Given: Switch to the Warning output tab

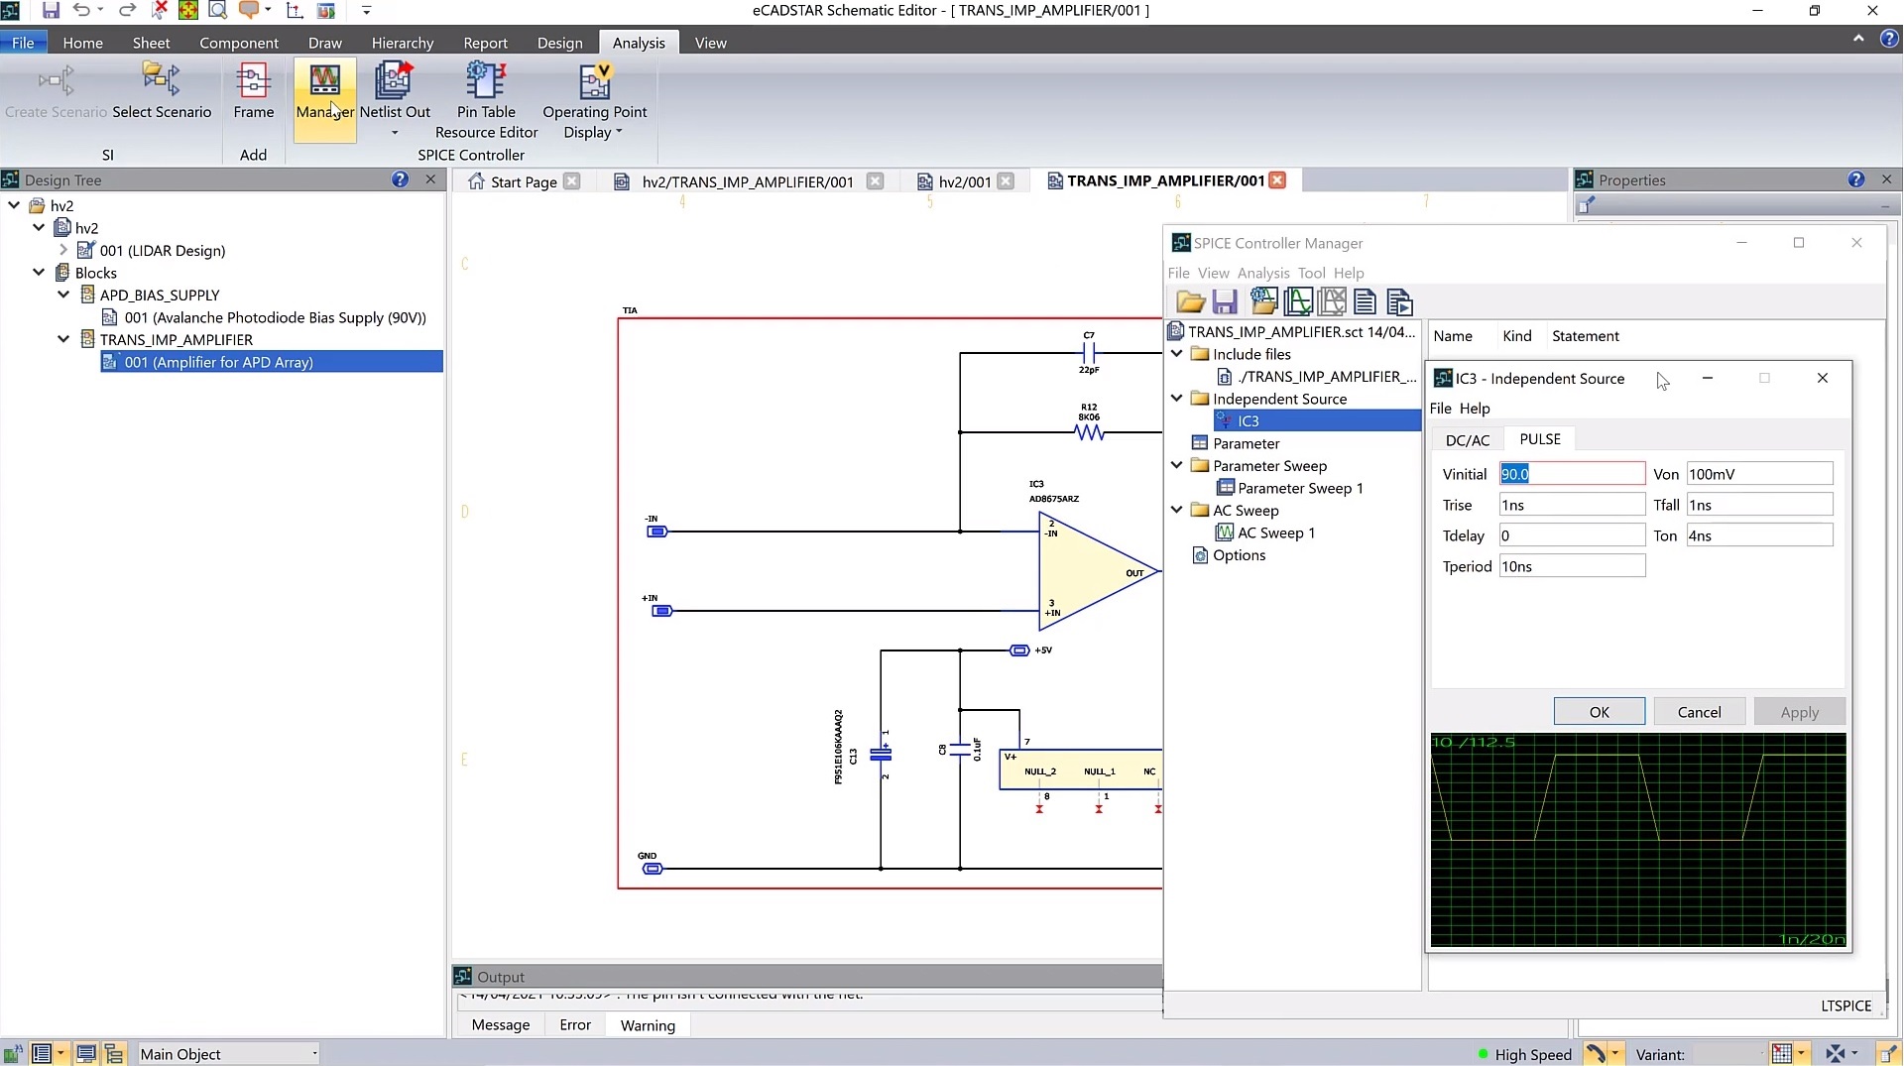Looking at the screenshot, I should pos(647,1024).
